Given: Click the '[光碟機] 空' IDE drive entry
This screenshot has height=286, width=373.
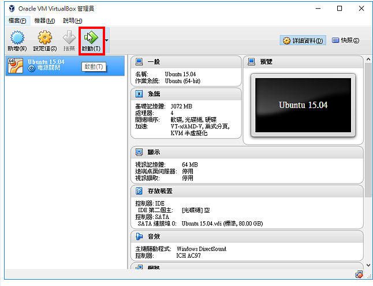Looking at the screenshot, I should (196, 210).
